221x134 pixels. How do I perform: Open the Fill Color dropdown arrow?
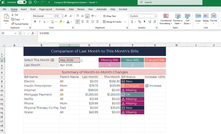coord(64,22)
